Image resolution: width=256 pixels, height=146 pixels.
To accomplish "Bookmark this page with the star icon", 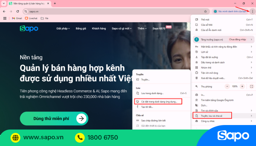I will (x=206, y=11).
